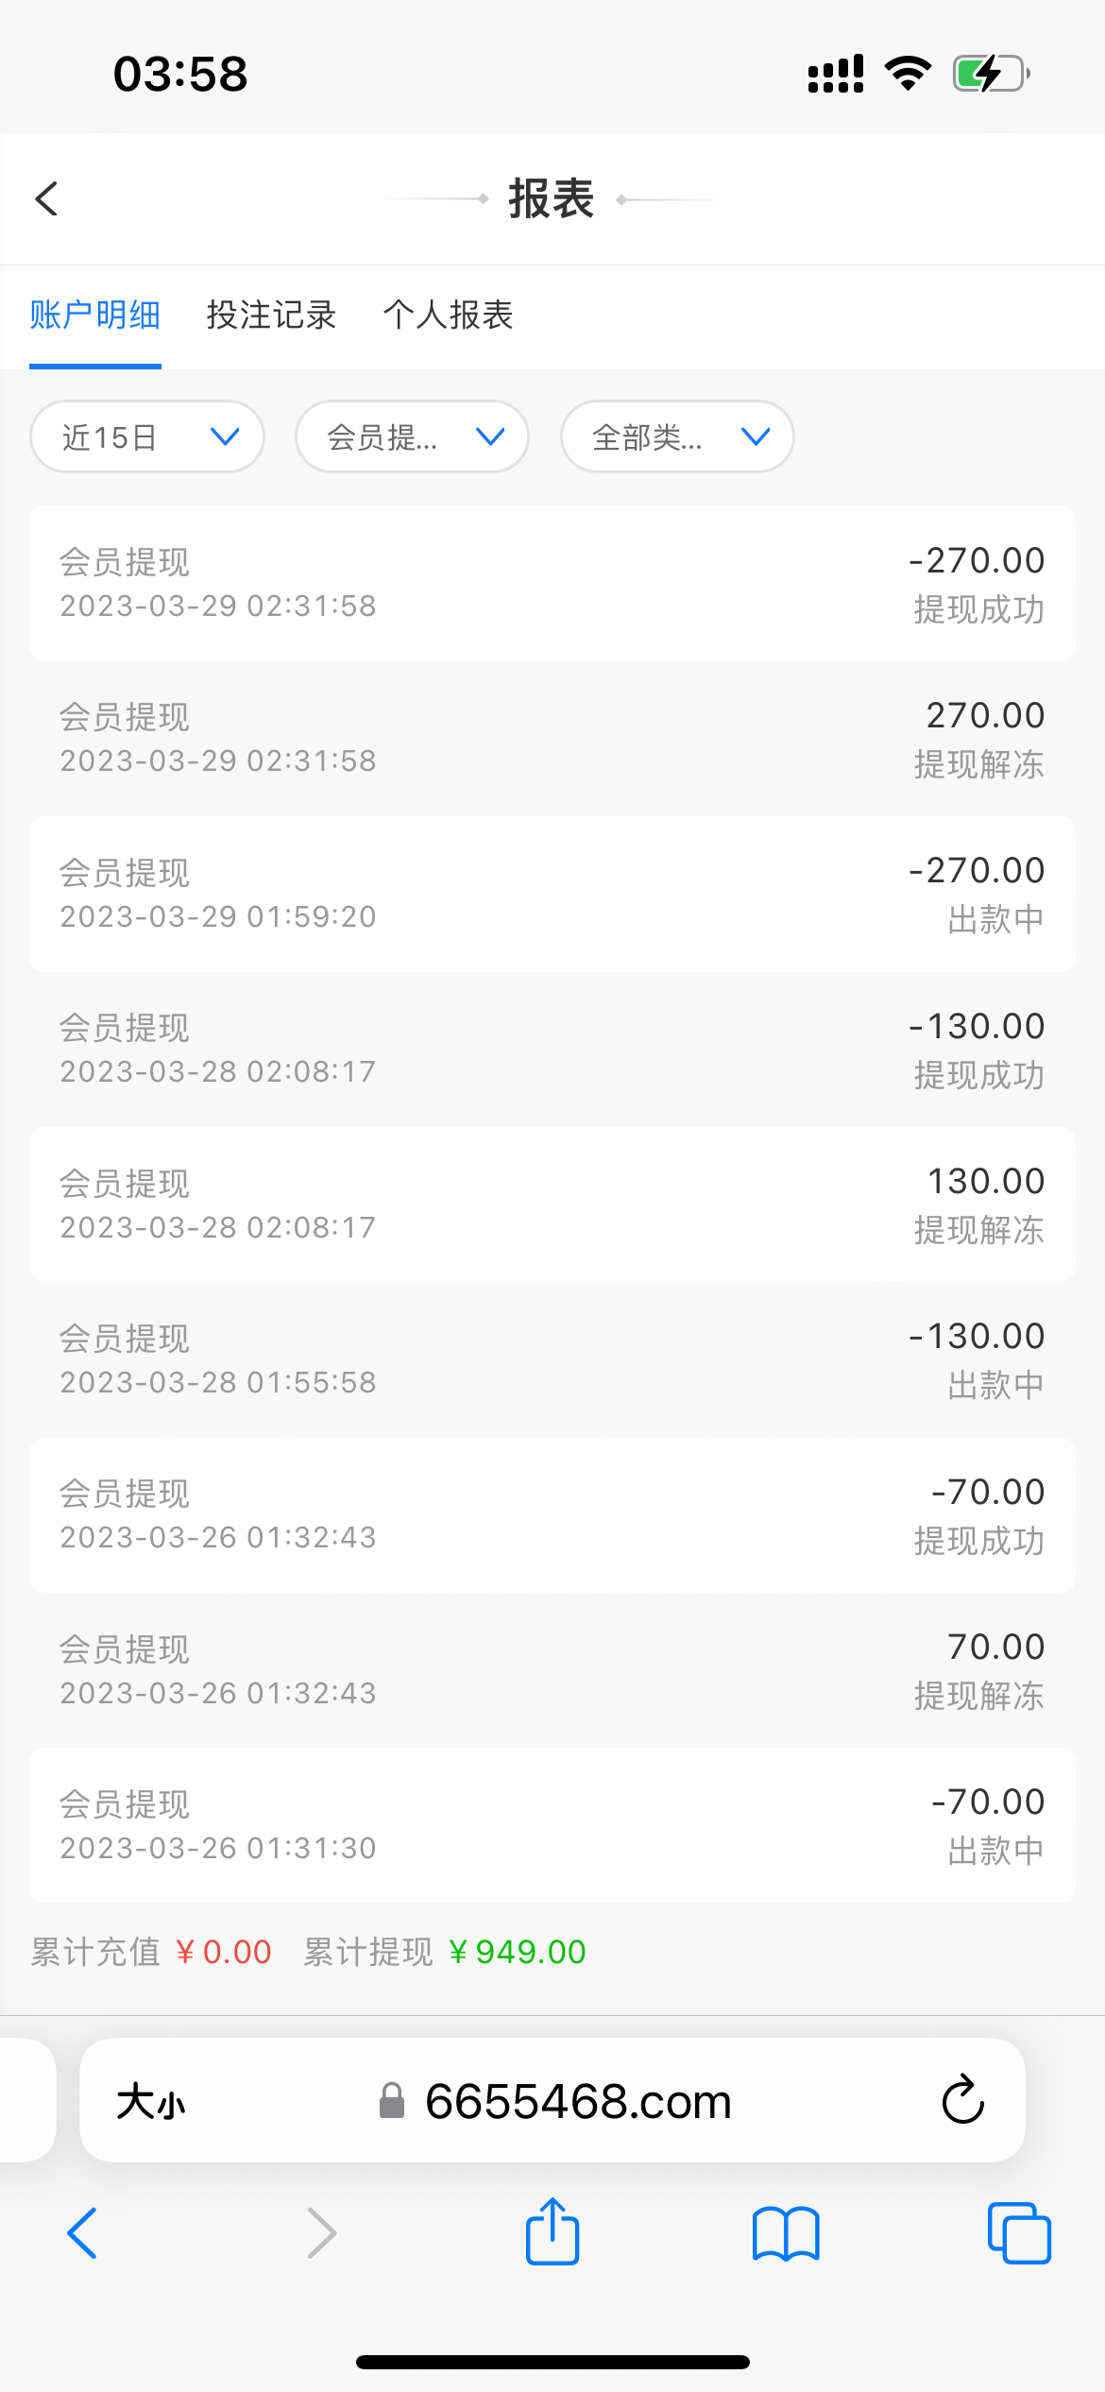
Task: Open the -270.00 提现成功 record
Action: point(552,583)
